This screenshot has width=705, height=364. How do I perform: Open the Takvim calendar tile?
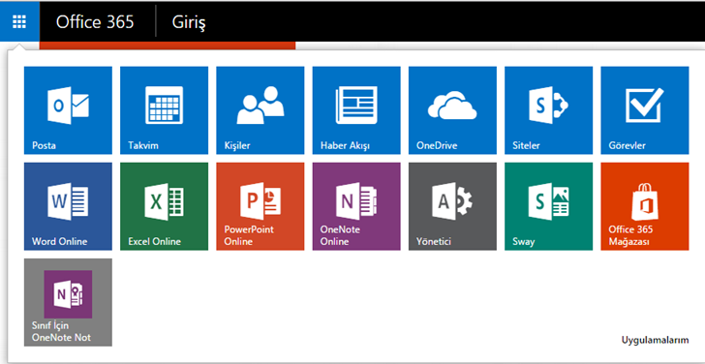click(x=164, y=110)
